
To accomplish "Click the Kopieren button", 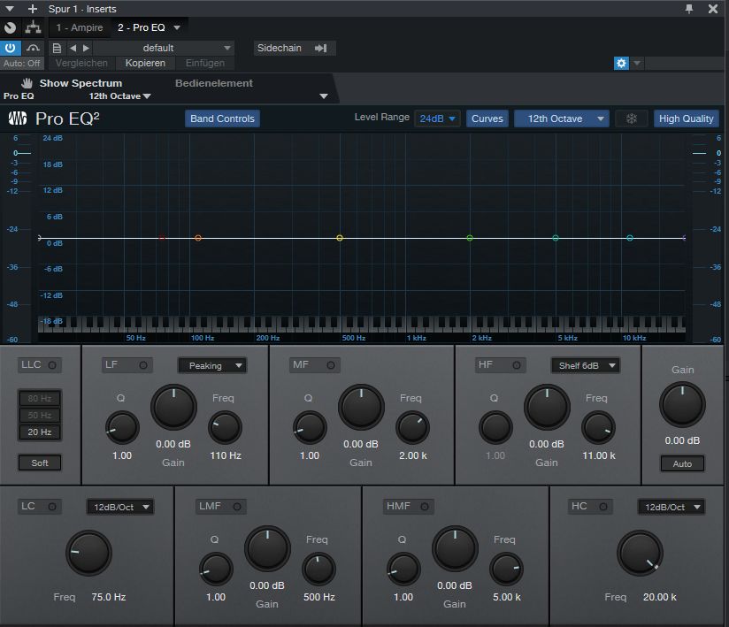I will (x=145, y=63).
